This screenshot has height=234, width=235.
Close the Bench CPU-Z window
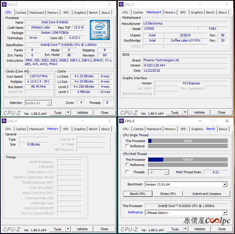tap(227, 121)
